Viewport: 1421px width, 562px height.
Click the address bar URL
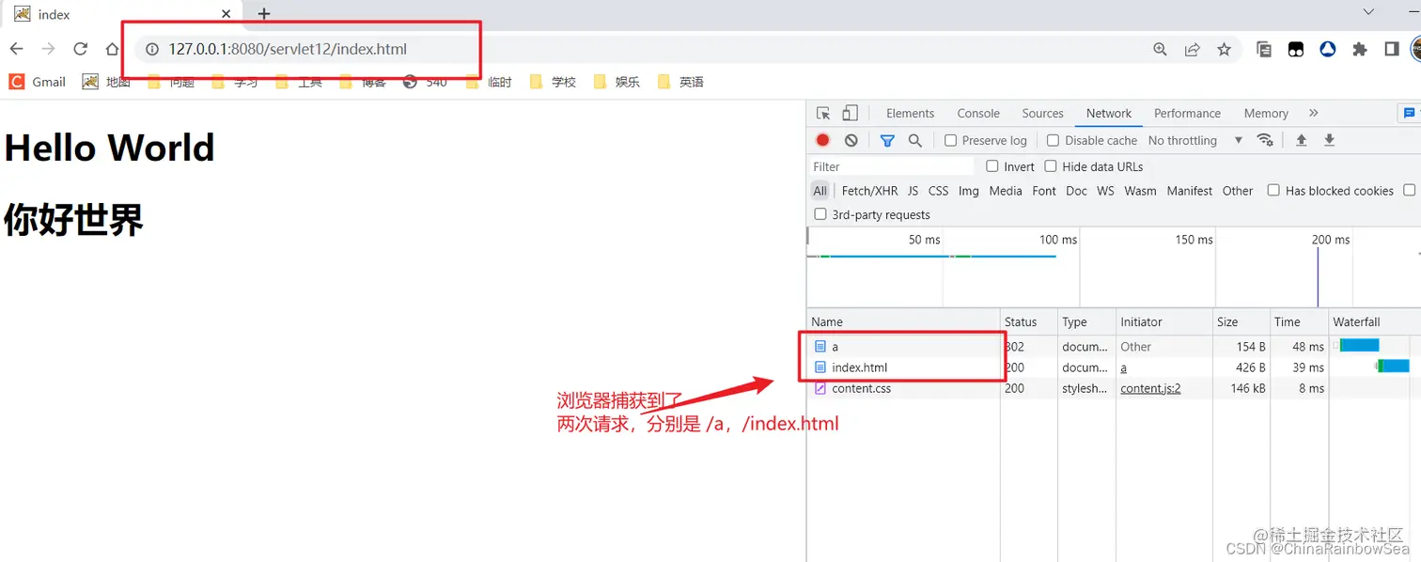click(x=288, y=49)
